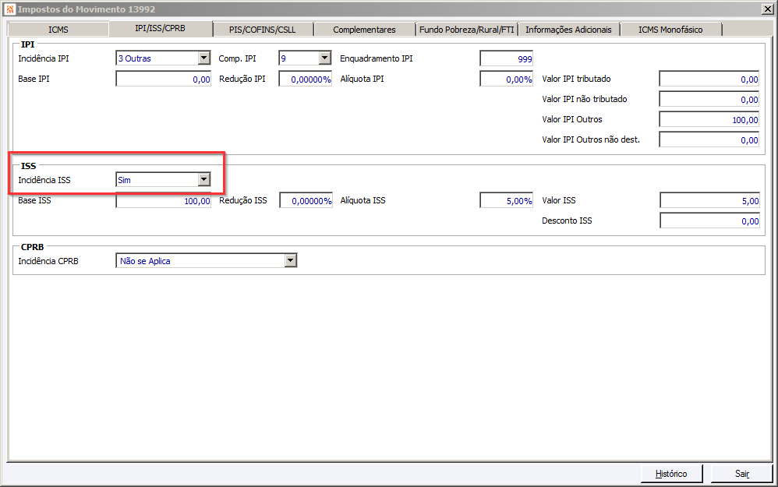Screen dimensions: 778x487
Task: Open the Fundo Pobreza/Rural/FTI tab
Action: [466, 30]
